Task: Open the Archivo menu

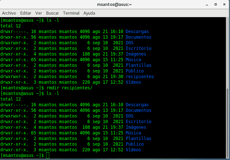Action: pos(9,13)
